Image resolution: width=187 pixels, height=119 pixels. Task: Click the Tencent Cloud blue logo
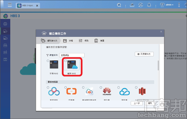124,92
